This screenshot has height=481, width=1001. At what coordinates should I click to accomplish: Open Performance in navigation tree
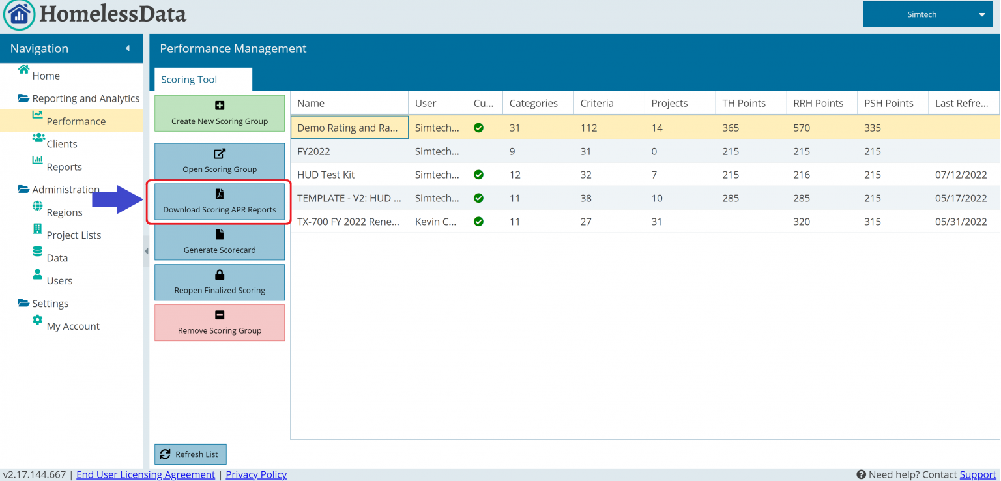tap(76, 121)
